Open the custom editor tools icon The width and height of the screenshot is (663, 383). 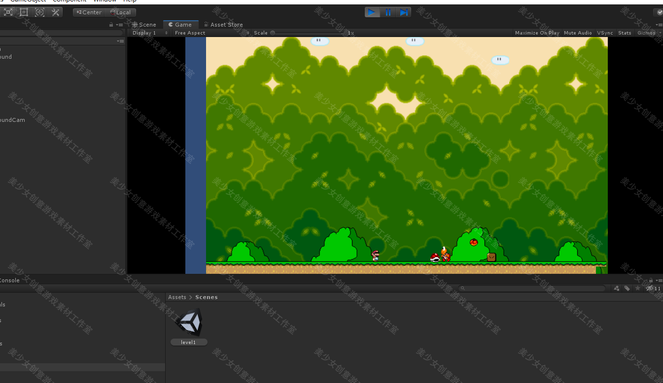55,12
